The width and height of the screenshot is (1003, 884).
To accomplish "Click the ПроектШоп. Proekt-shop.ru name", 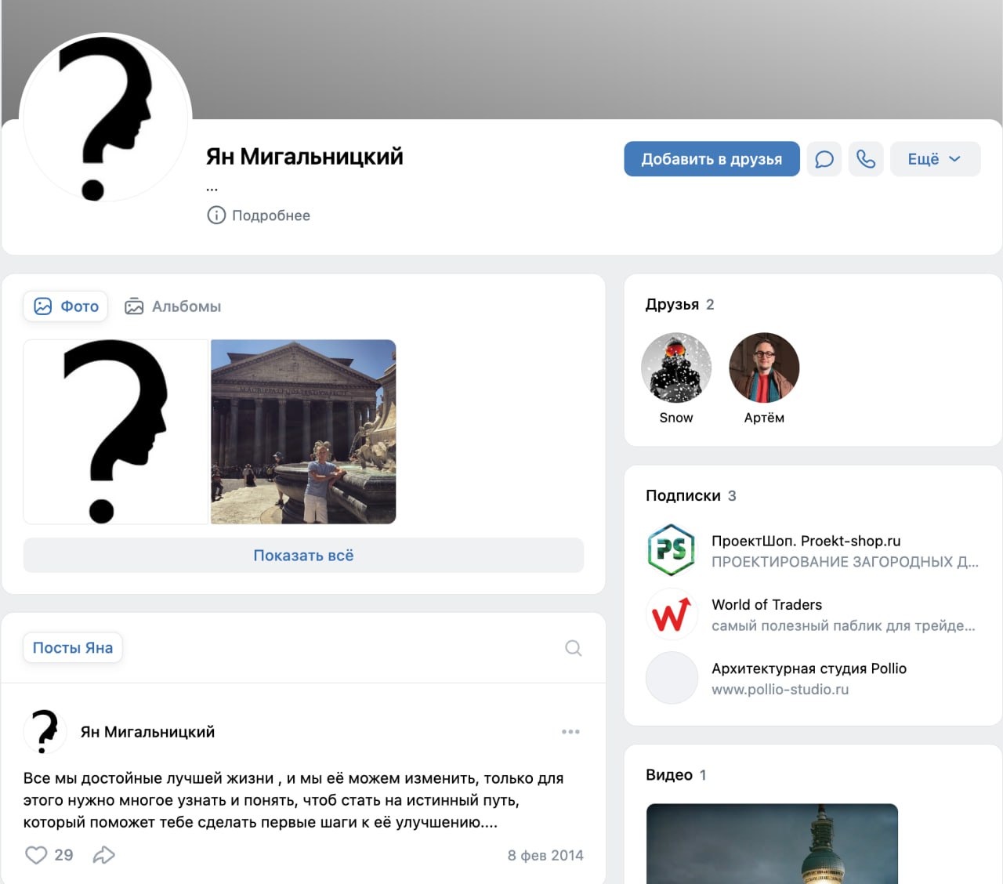I will coord(806,541).
